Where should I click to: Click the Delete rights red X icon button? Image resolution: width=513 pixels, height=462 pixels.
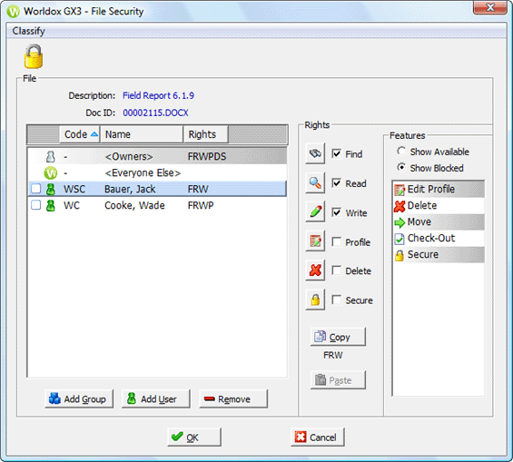click(315, 270)
